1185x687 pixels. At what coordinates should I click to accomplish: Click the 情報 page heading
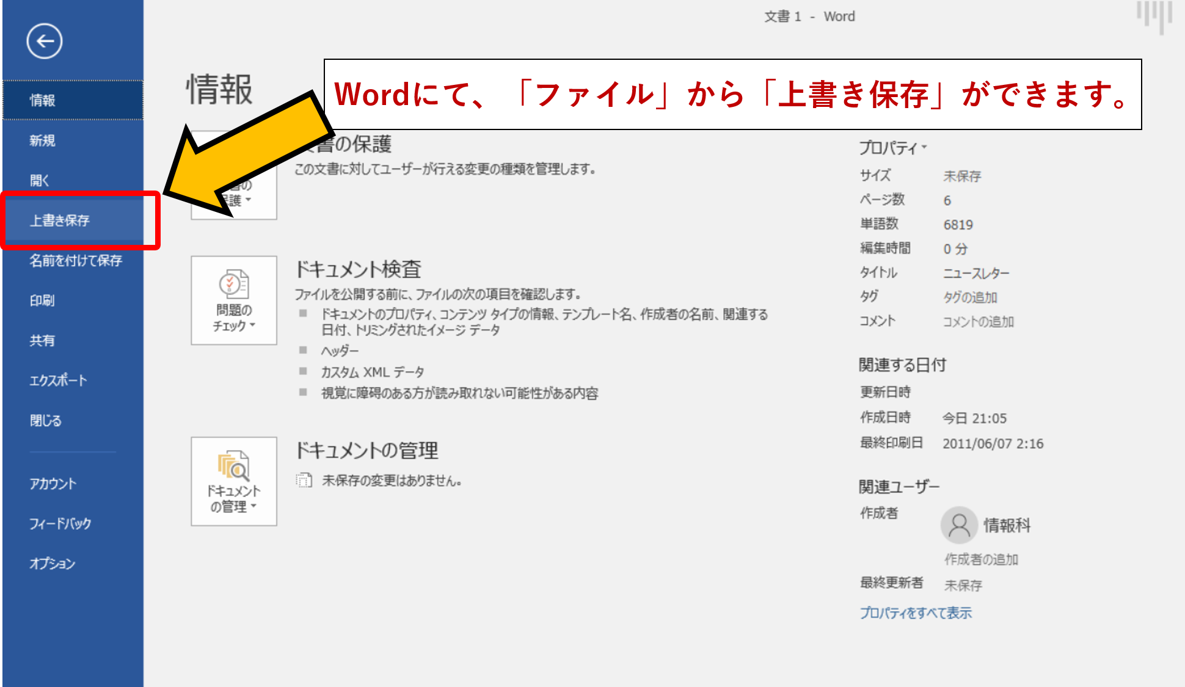pos(219,89)
